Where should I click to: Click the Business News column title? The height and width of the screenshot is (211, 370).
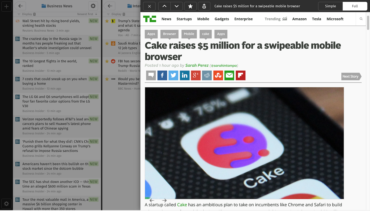click(57, 6)
